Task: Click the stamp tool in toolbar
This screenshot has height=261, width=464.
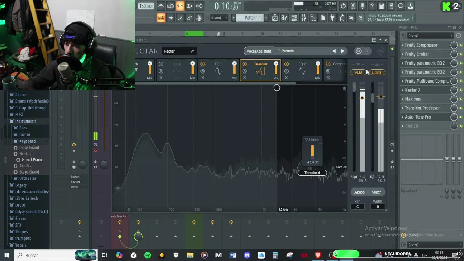Action: [199, 18]
